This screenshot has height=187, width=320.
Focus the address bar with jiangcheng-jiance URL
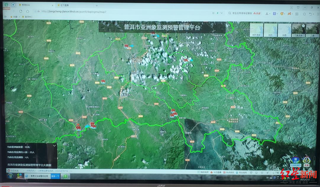[123, 11]
